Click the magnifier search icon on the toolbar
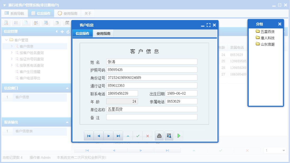The height and width of the screenshot is (163, 290). coord(6,23)
